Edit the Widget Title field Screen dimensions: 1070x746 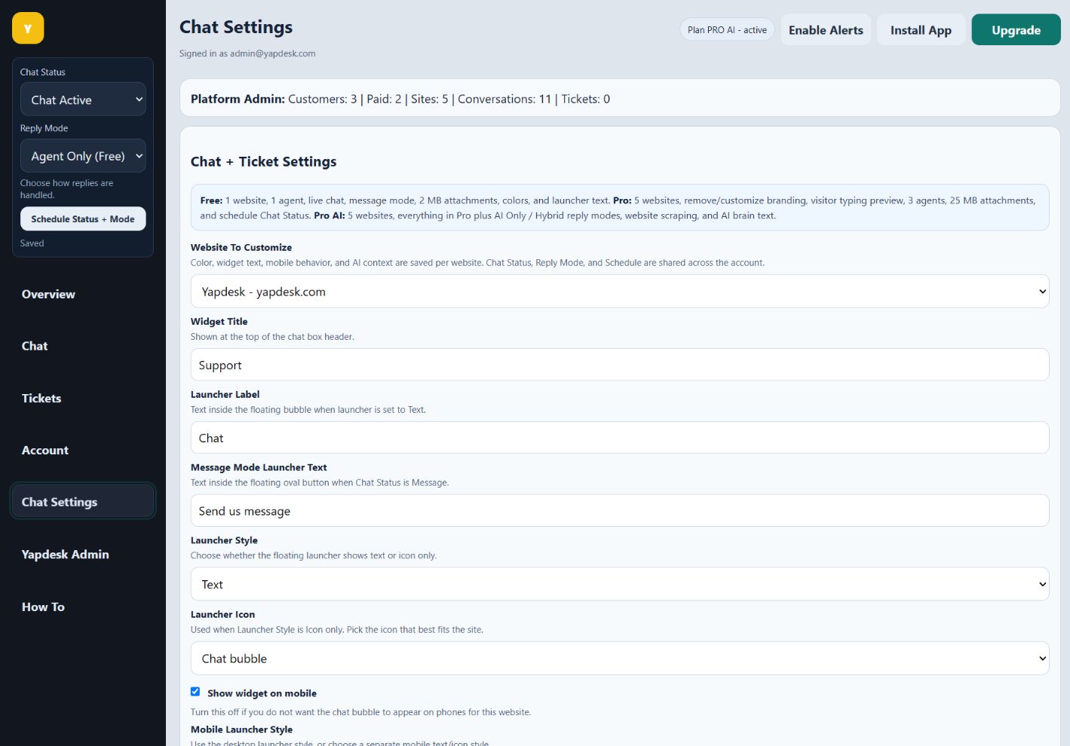(620, 365)
